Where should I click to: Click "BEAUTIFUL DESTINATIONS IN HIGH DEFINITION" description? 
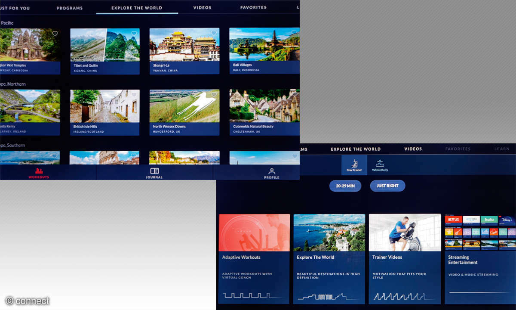329,276
